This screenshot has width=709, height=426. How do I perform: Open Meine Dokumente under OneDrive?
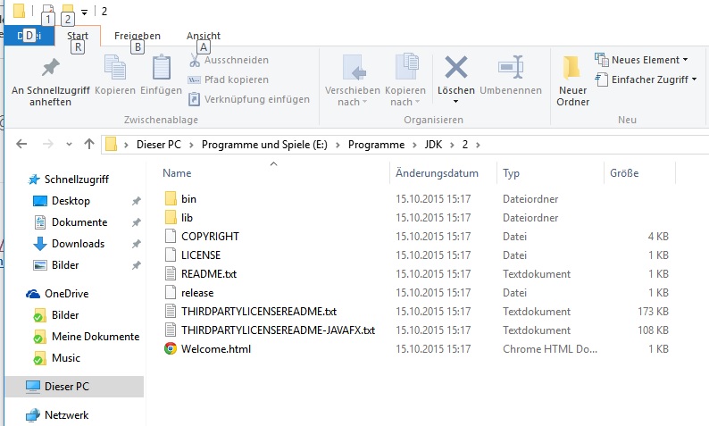point(96,337)
